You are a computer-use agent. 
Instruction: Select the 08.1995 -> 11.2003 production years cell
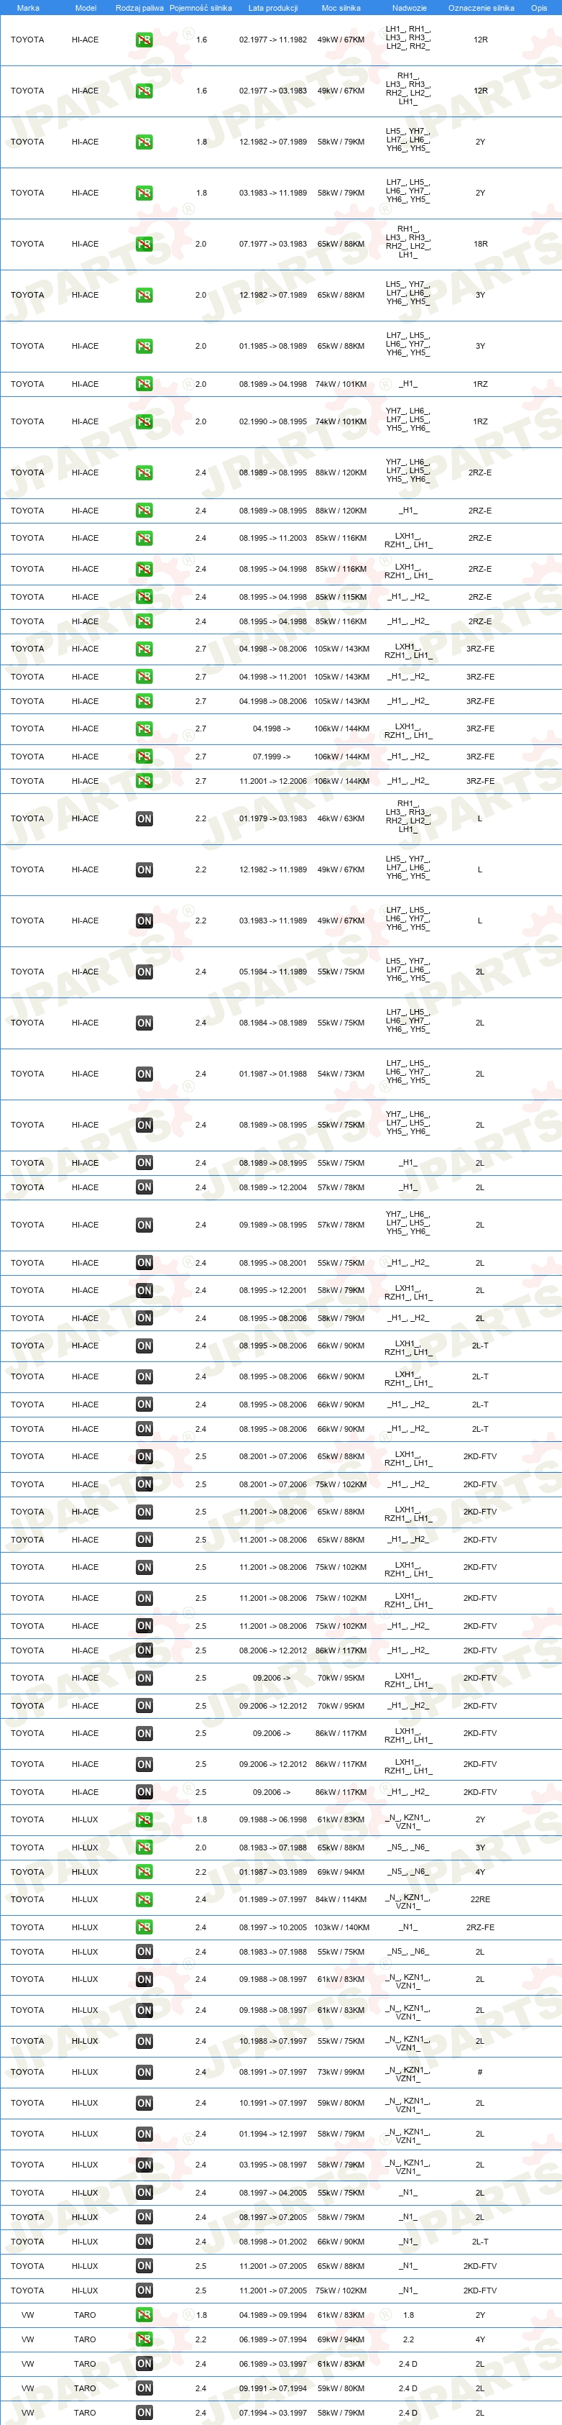pos(273,539)
